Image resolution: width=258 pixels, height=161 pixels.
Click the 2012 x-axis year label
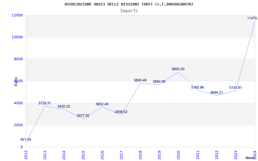26,155
